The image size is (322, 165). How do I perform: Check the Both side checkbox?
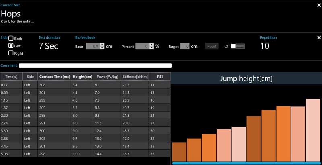pyautogui.click(x=11, y=38)
